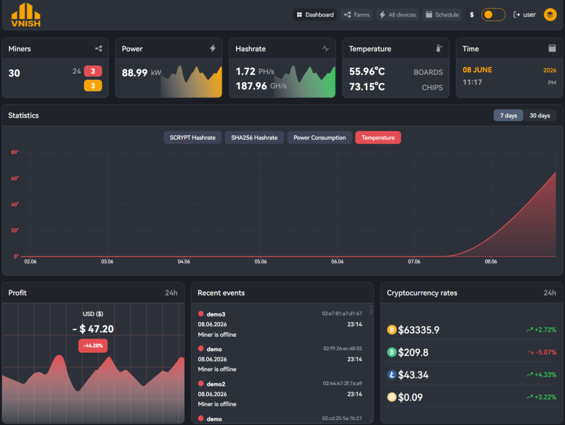Select the Temperature statistics tab

click(x=378, y=137)
